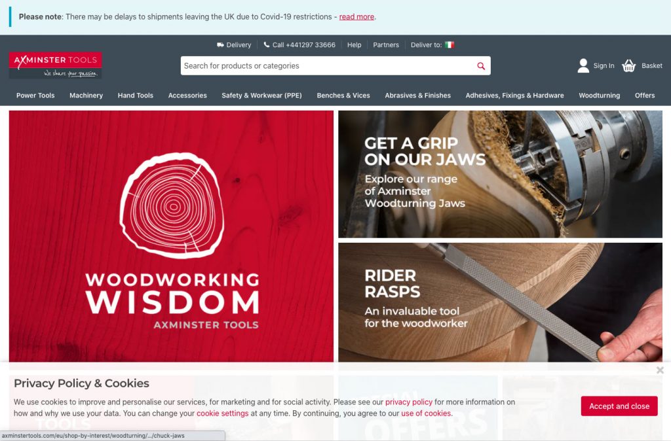Click the Get a Grip jaws banner
The image size is (671, 441).
[500, 174]
